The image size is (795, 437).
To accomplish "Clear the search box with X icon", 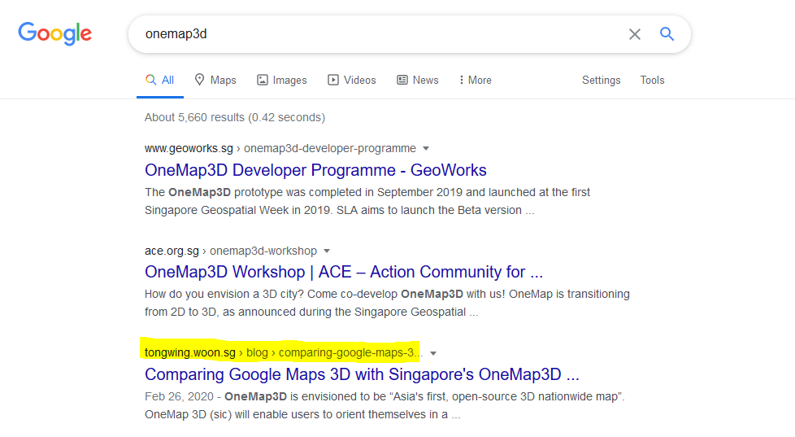I will pos(635,34).
